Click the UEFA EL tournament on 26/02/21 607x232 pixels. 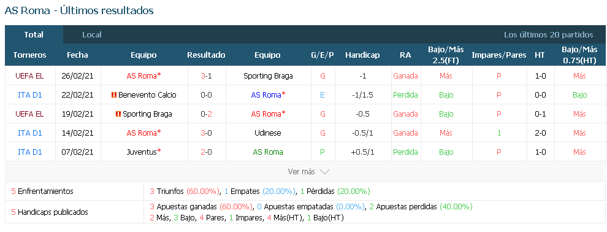[29, 76]
